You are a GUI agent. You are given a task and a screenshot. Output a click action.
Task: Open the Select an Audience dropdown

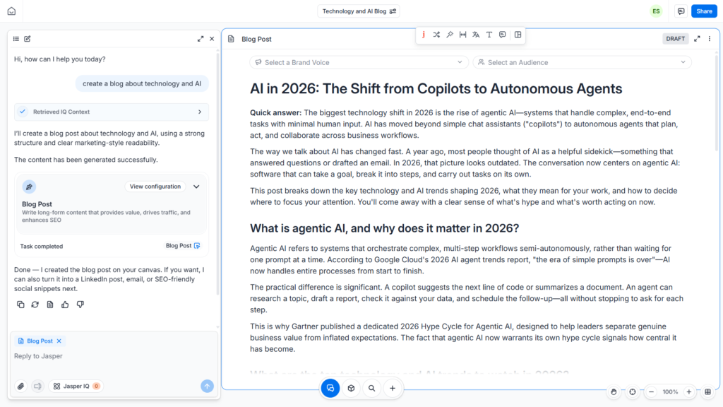pos(582,62)
